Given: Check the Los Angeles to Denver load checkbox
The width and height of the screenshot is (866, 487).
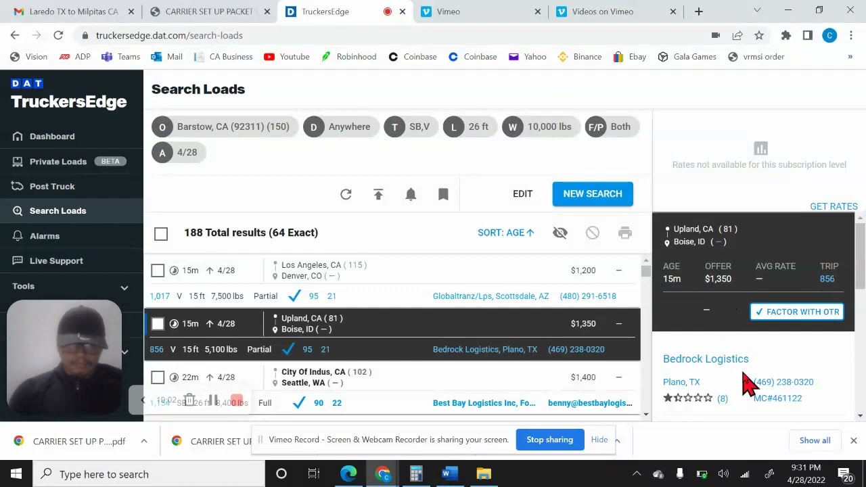Looking at the screenshot, I should click(158, 271).
